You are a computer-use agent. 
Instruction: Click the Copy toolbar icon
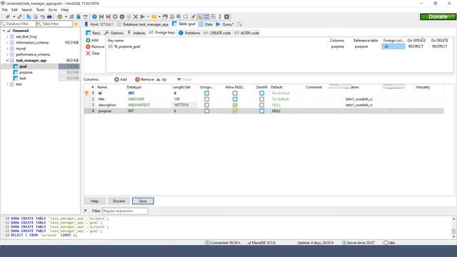click(29, 16)
